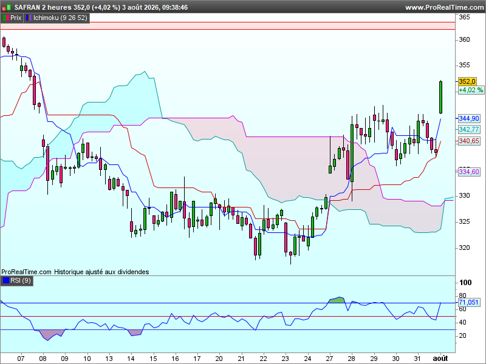Click date 13 on time axis

(x=109, y=359)
